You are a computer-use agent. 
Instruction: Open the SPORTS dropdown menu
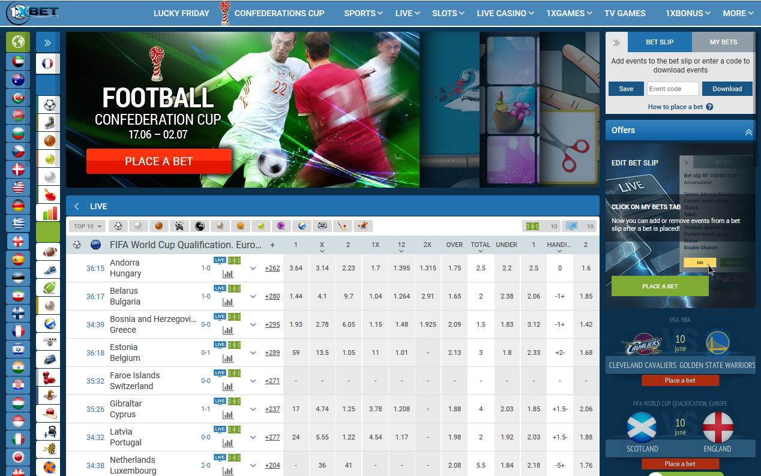(x=363, y=13)
